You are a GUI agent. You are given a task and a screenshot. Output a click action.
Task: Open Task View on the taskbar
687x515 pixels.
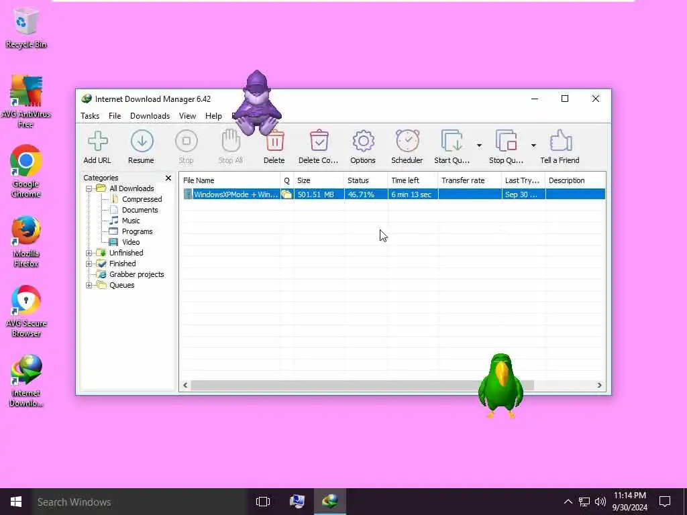pyautogui.click(x=263, y=502)
